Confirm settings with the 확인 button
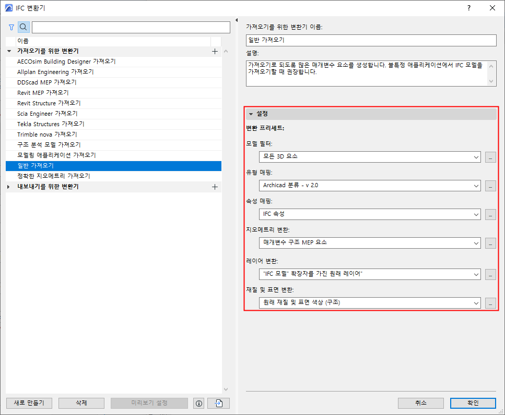 pyautogui.click(x=473, y=402)
